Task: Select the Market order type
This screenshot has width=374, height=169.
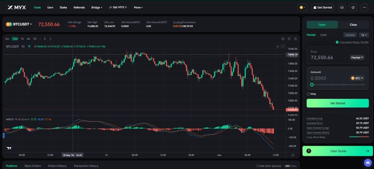Action: coord(311,35)
